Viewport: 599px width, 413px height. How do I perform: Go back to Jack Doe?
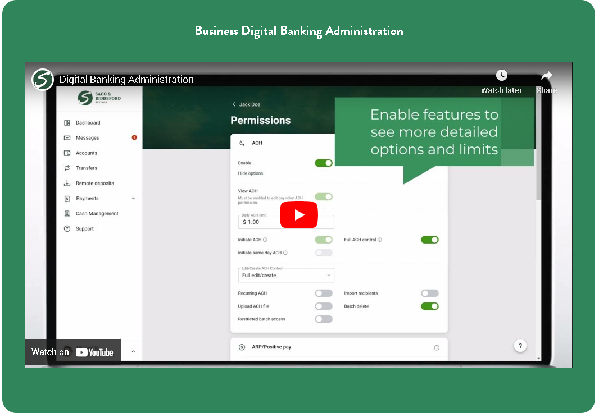(246, 104)
